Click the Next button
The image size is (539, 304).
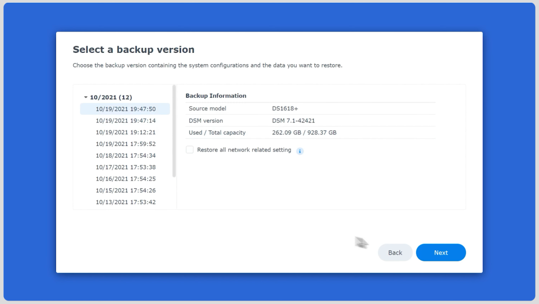tap(441, 253)
